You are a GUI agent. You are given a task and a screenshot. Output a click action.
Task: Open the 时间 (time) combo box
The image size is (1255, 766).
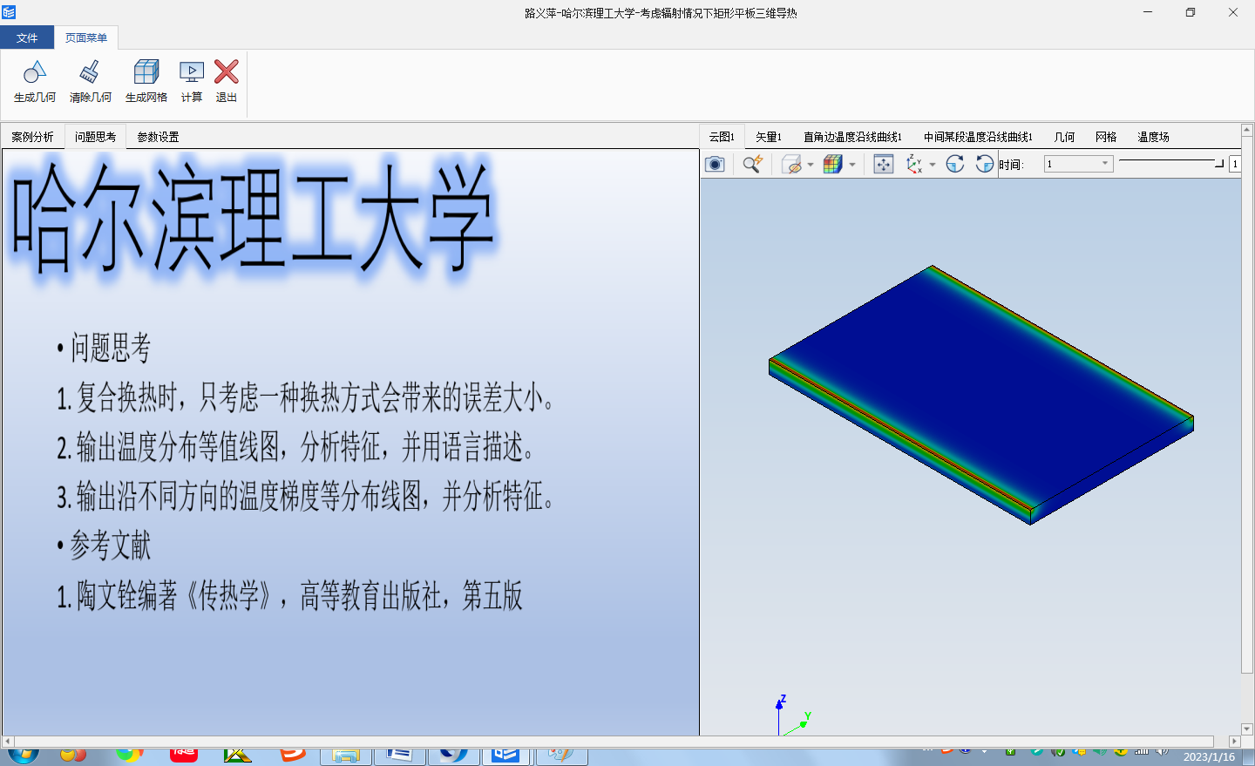tap(1079, 164)
